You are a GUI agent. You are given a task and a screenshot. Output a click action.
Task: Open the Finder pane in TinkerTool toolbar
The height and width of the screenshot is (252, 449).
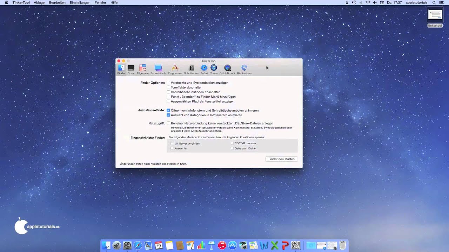tap(121, 69)
